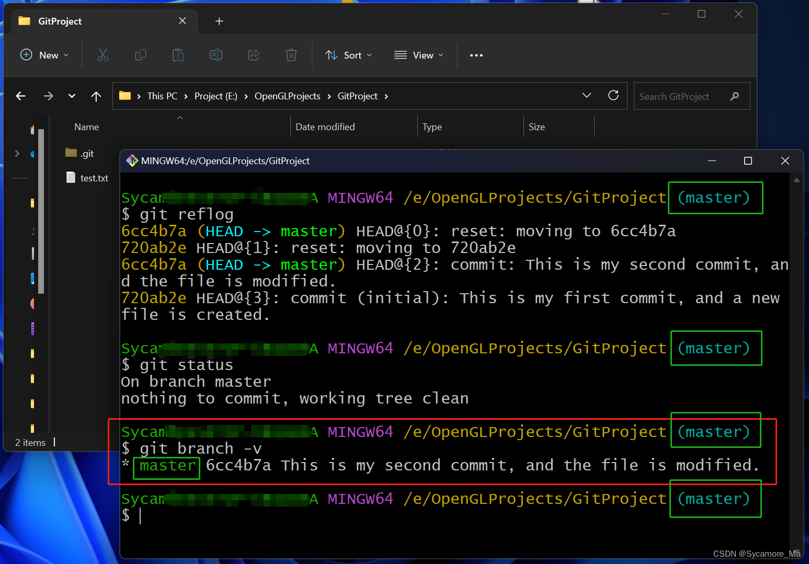The width and height of the screenshot is (809, 564).
Task: Click the Copy icon in toolbar
Action: coord(141,55)
